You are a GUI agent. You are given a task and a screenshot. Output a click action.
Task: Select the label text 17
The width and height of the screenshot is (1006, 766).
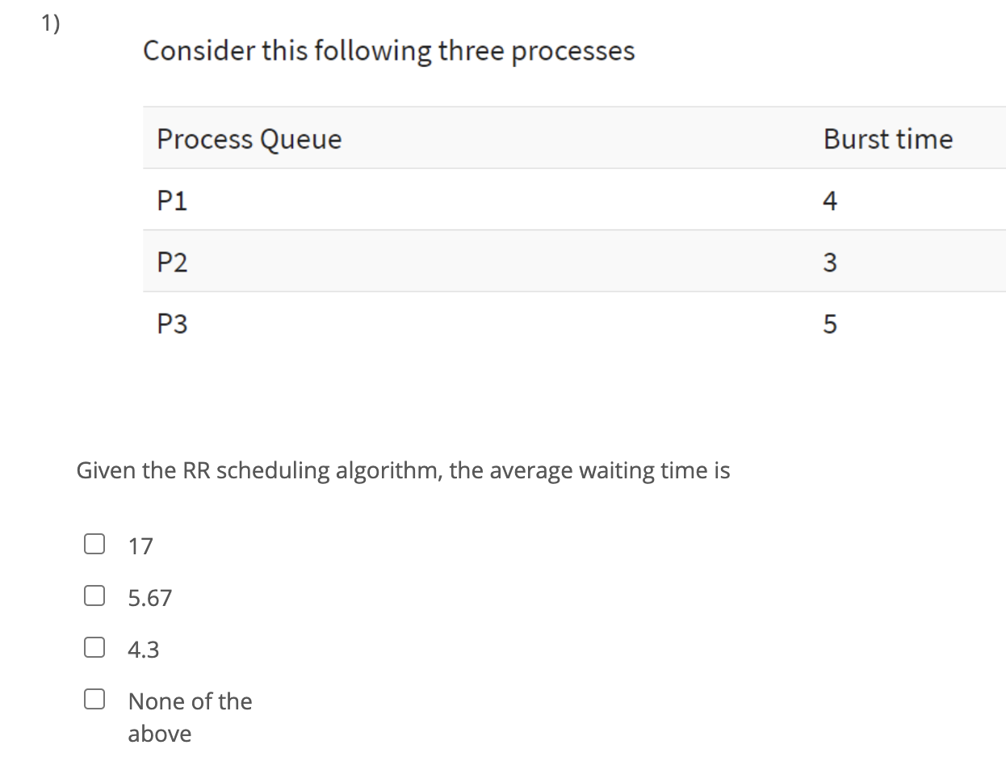[139, 545]
